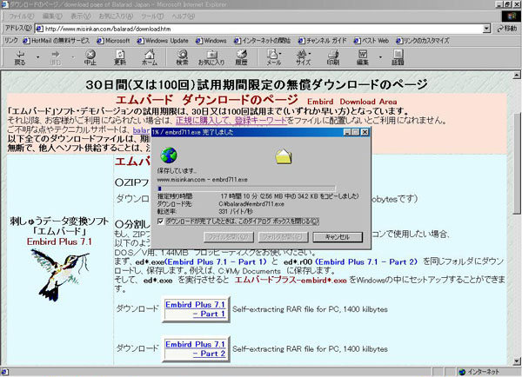Click the 正規に購入して、登録キーワード link
The width and height of the screenshot is (522, 377).
pos(231,121)
